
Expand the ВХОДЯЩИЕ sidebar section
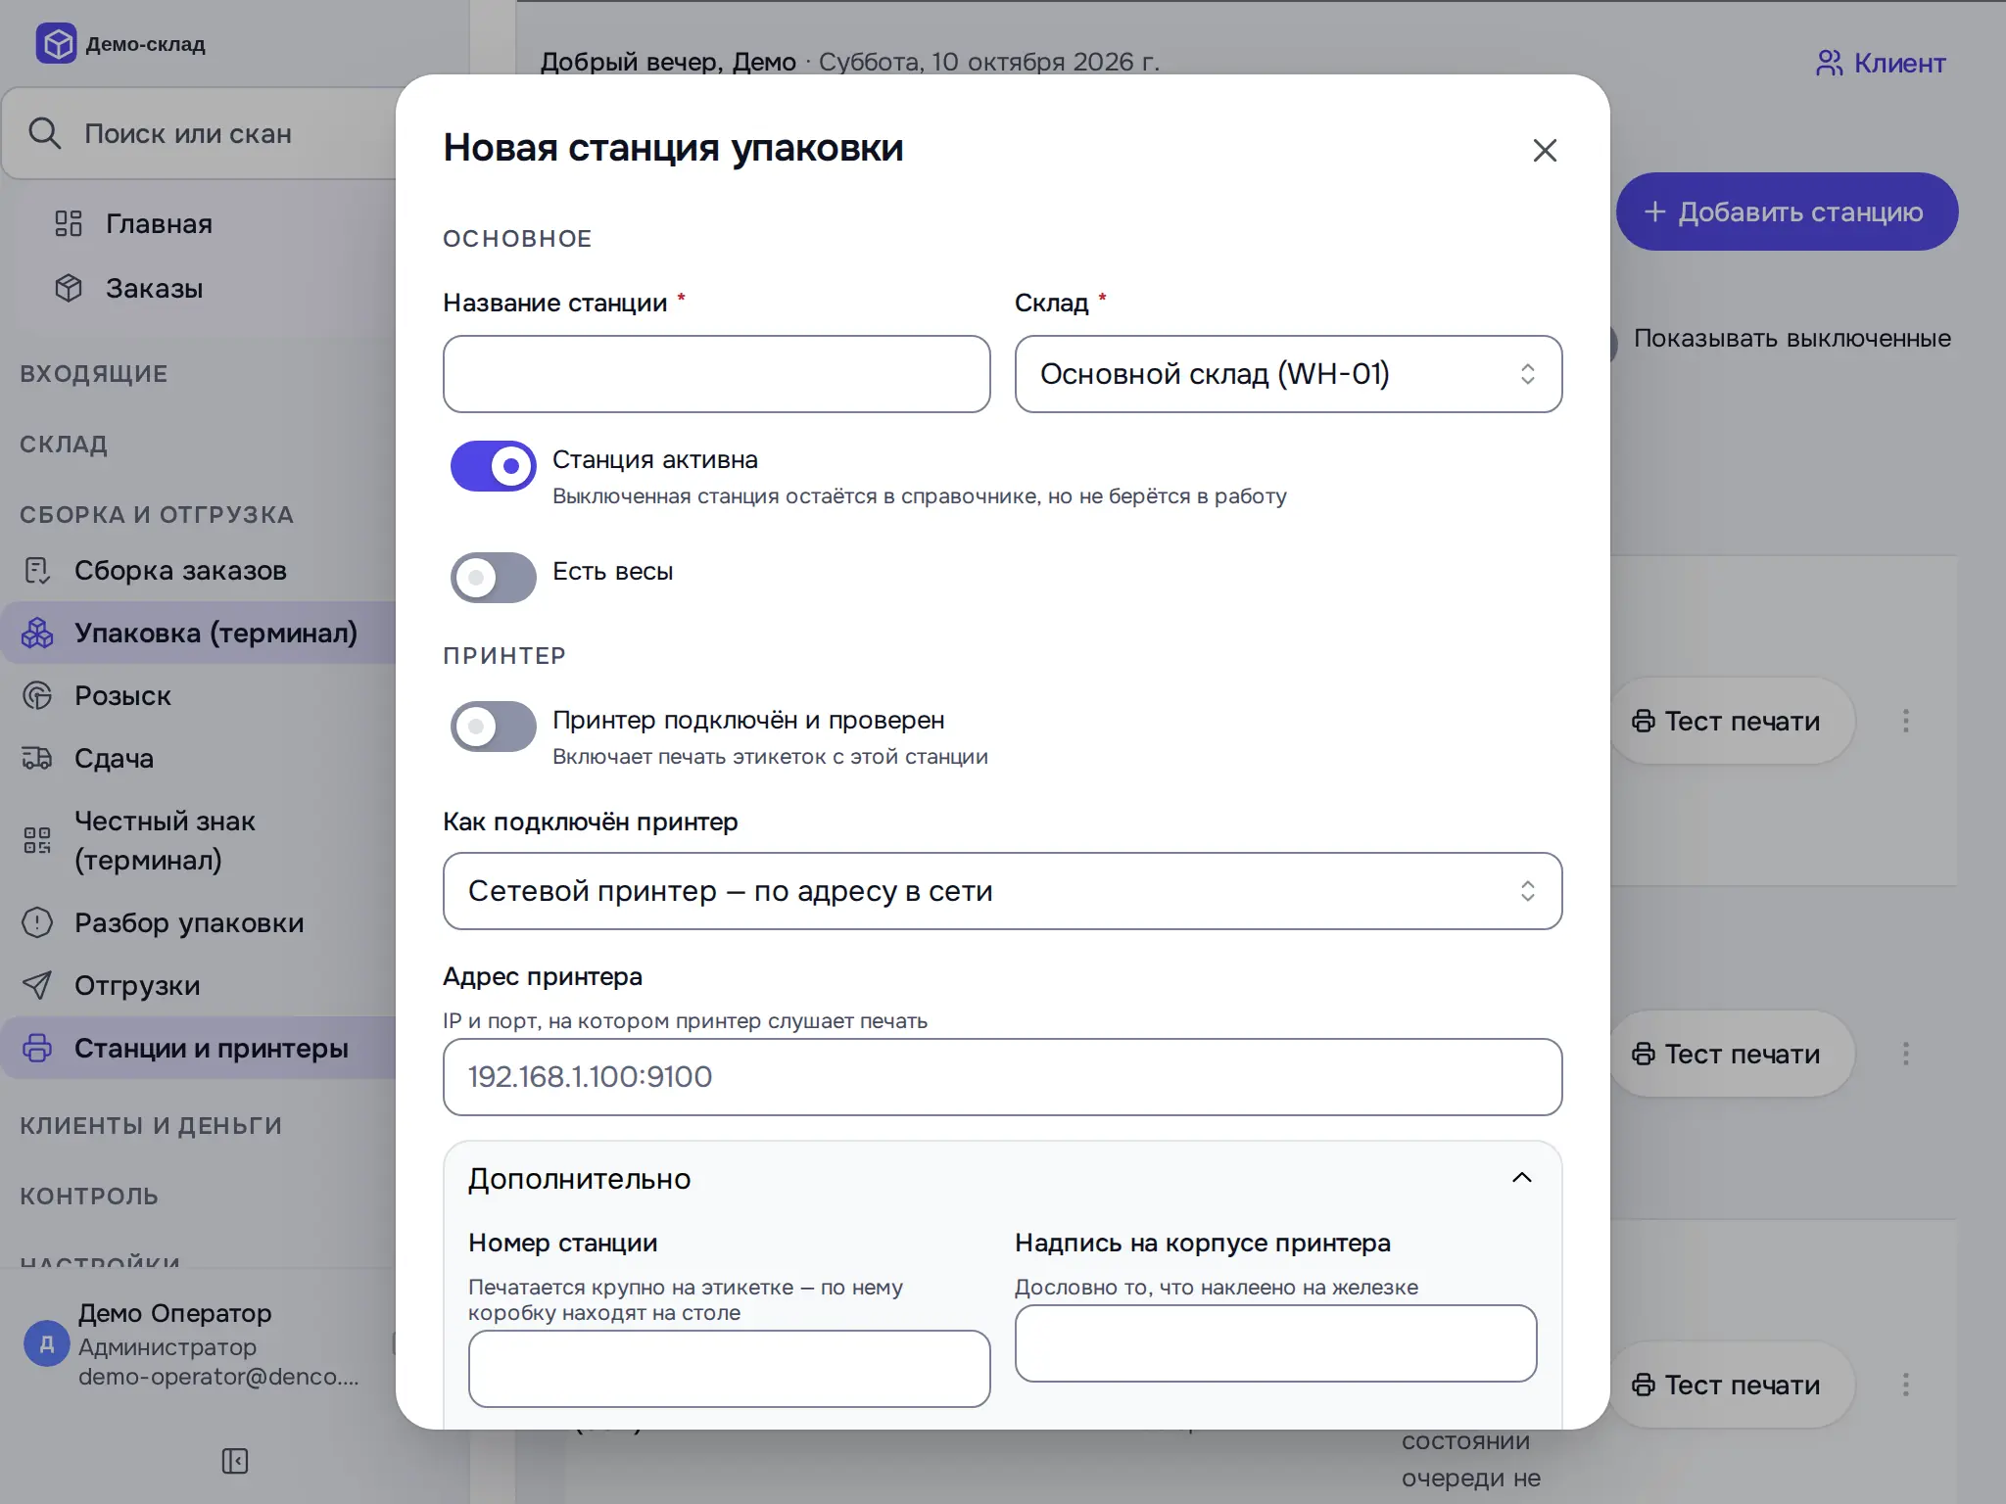coord(94,373)
